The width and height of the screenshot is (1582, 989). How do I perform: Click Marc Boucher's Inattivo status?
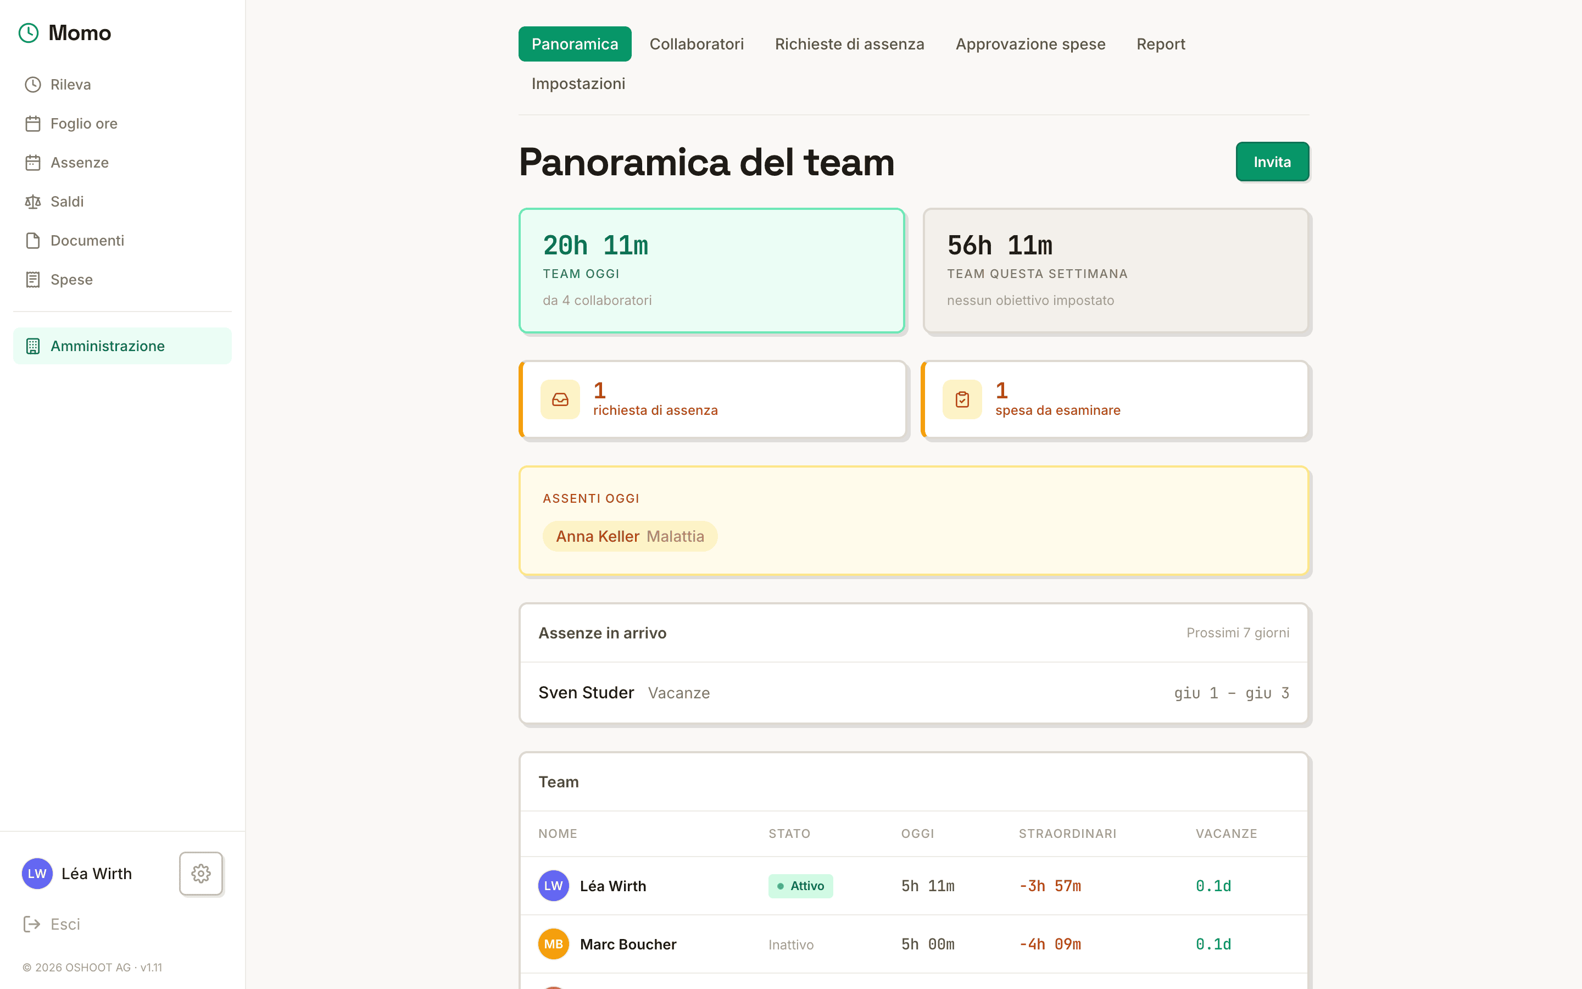[790, 944]
